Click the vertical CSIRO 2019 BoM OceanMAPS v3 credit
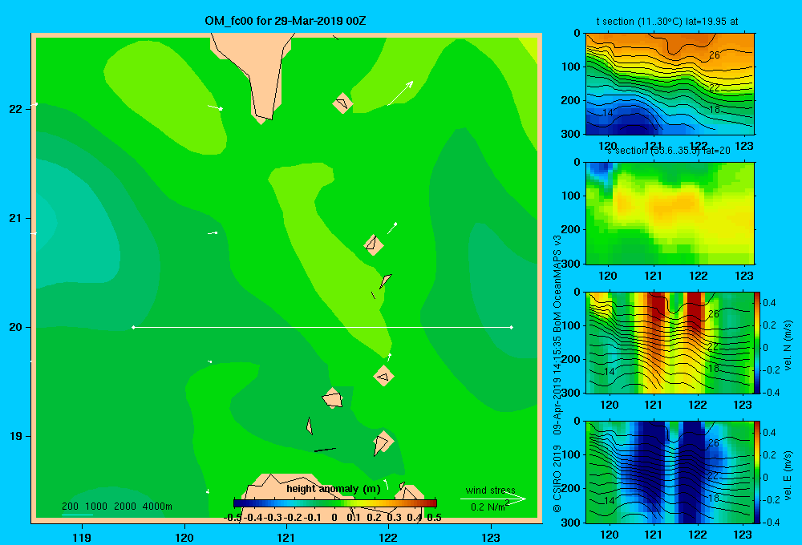This screenshot has width=802, height=545. point(557,373)
